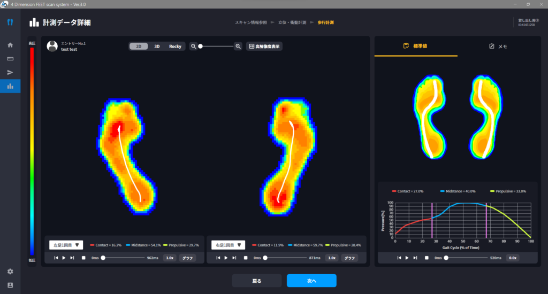Switch view to 3D mode
This screenshot has height=294, width=548.
(157, 47)
